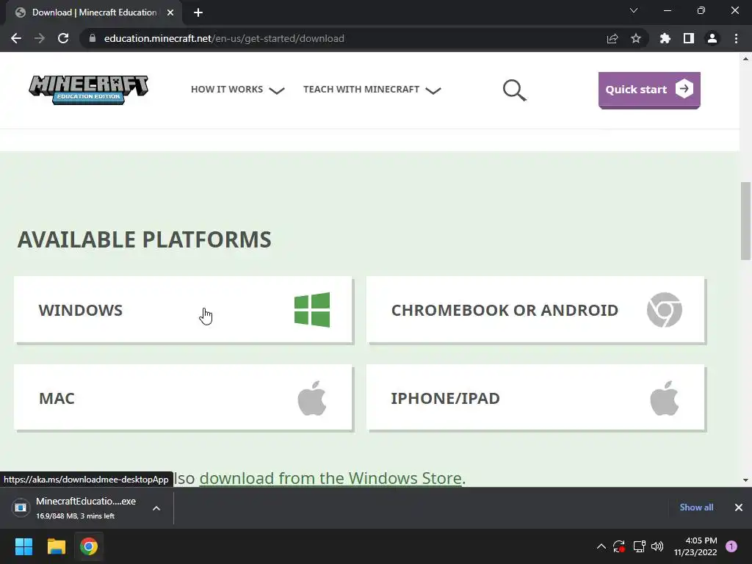Click the Minecraft Education Edition logo
The height and width of the screenshot is (564, 752).
point(89,90)
